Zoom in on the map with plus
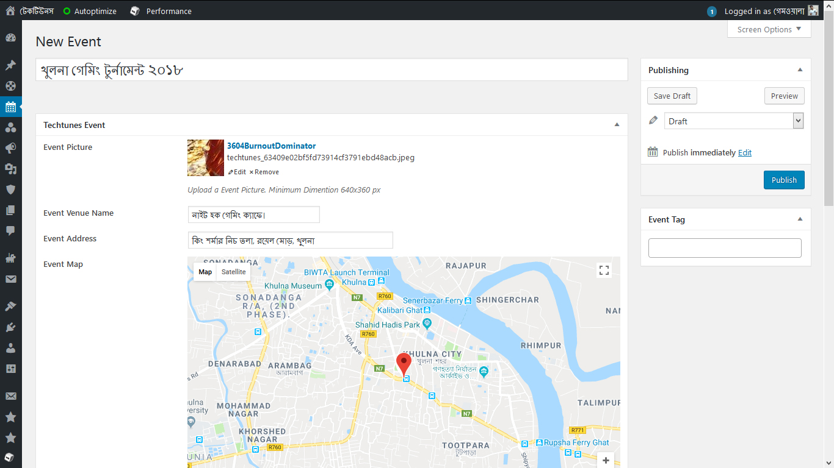Image resolution: width=834 pixels, height=468 pixels. click(606, 461)
